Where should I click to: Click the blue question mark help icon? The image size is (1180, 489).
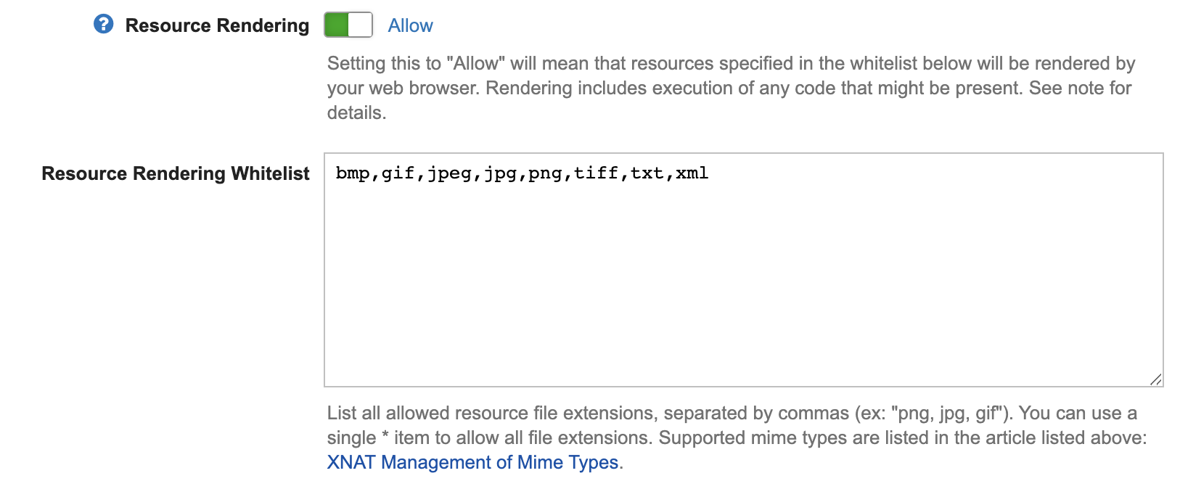(x=104, y=25)
